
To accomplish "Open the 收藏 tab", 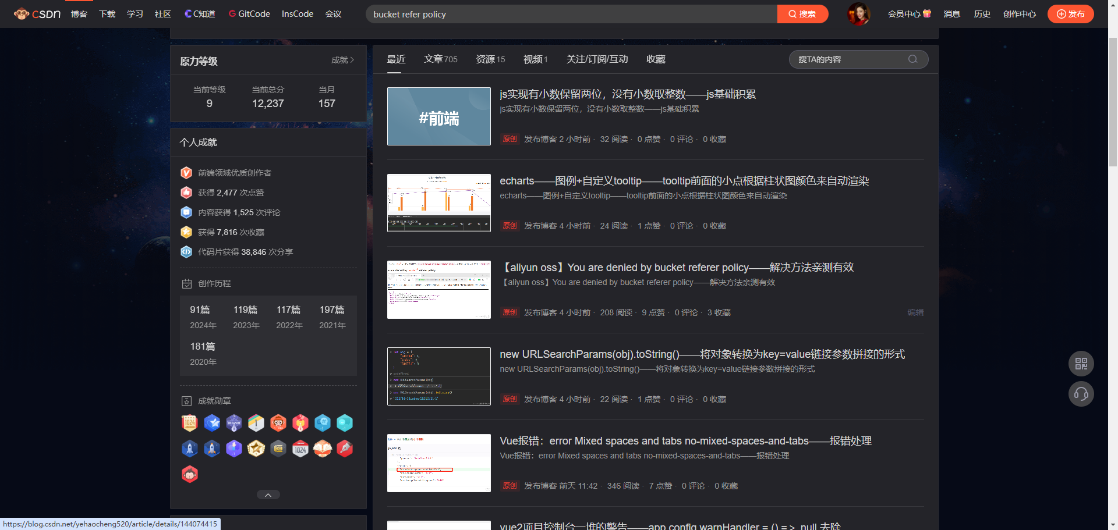I will (x=656, y=59).
